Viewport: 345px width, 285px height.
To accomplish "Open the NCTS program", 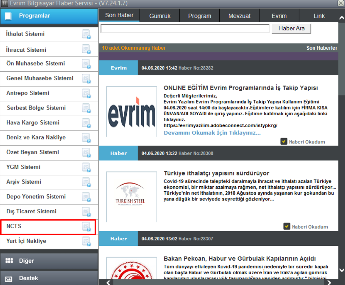I will point(48,227).
